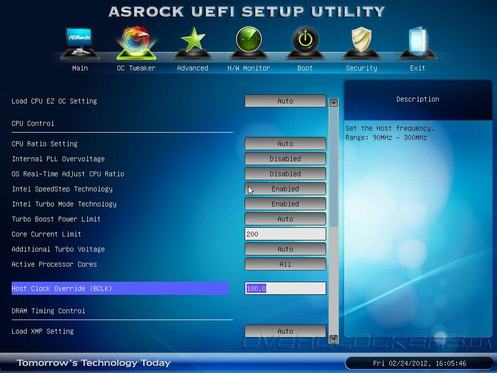Screen dimensions: 497x373
Task: Switch to the Main tab label
Action: tap(80, 68)
